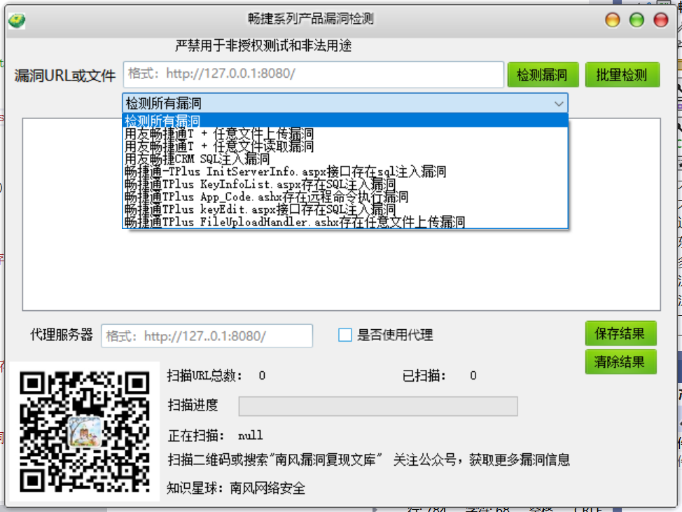The width and height of the screenshot is (682, 512).
Task: Click the 清除结果 button
Action: (x=620, y=361)
